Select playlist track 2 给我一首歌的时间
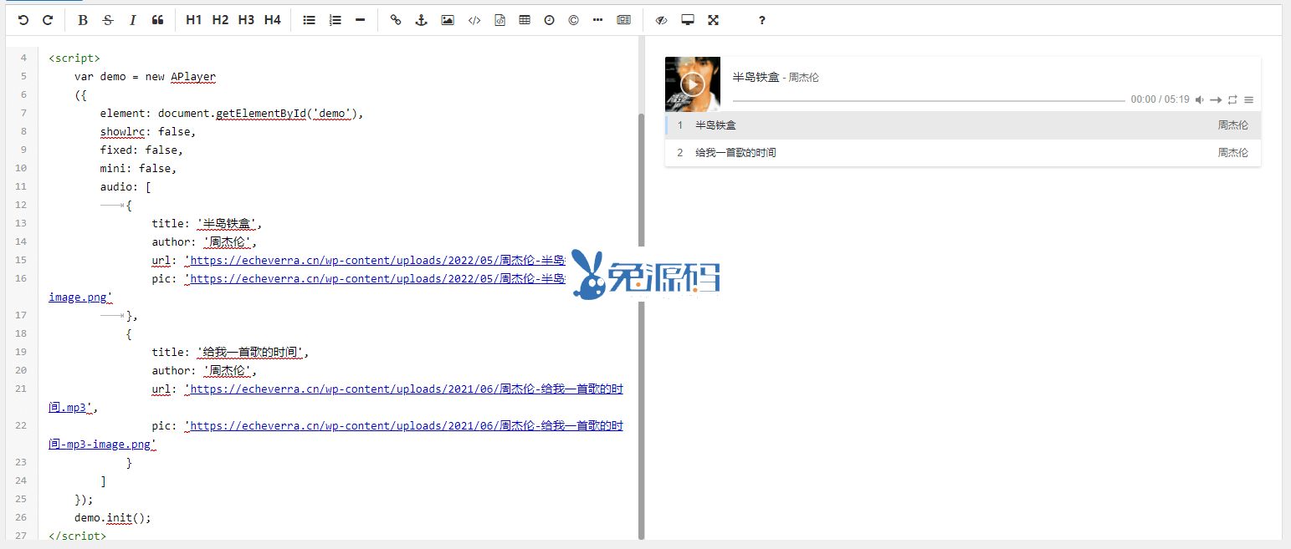 (962, 153)
